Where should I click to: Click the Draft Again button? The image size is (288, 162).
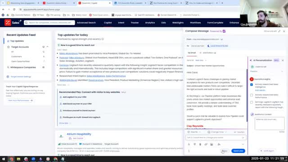(267, 151)
